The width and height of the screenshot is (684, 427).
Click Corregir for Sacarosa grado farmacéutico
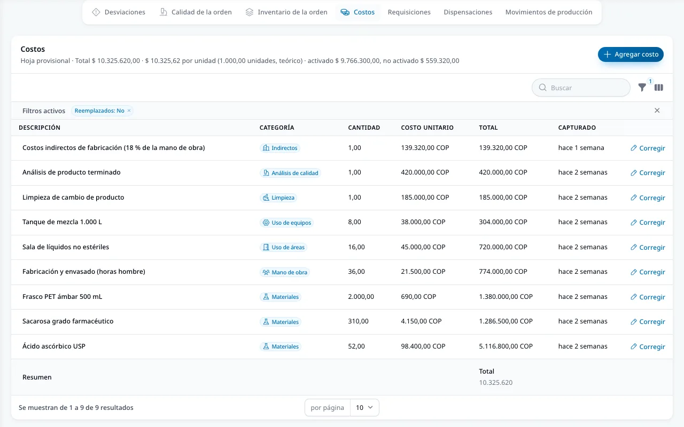(x=648, y=322)
